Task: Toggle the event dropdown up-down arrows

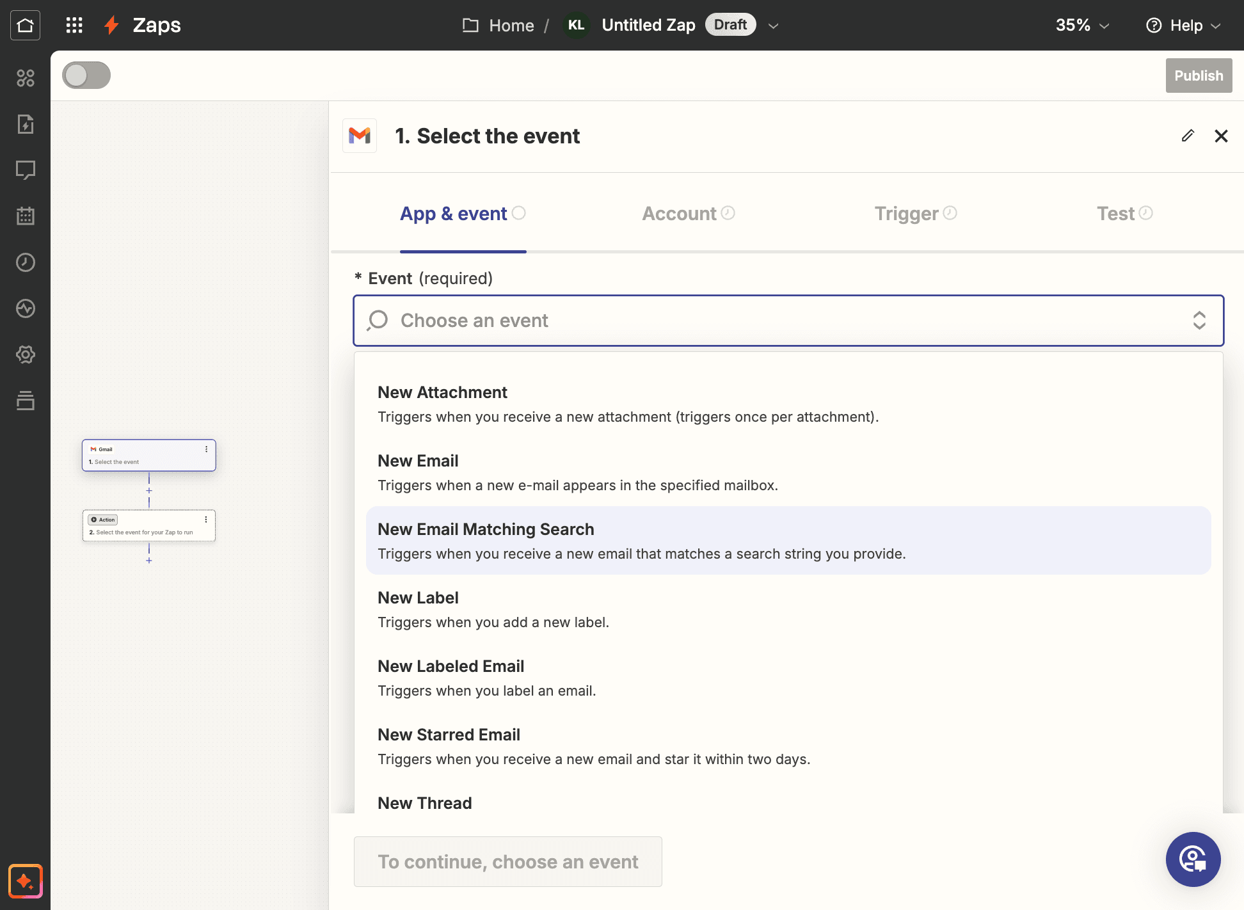Action: click(x=1199, y=321)
